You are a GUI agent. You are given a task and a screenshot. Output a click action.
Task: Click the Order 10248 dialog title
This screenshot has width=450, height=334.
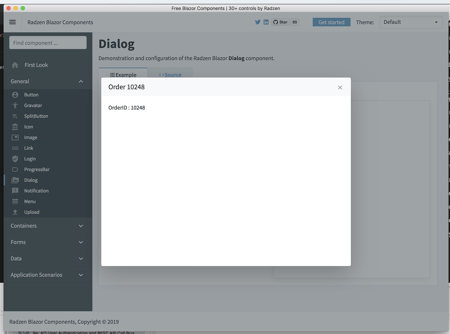pyautogui.click(x=127, y=87)
